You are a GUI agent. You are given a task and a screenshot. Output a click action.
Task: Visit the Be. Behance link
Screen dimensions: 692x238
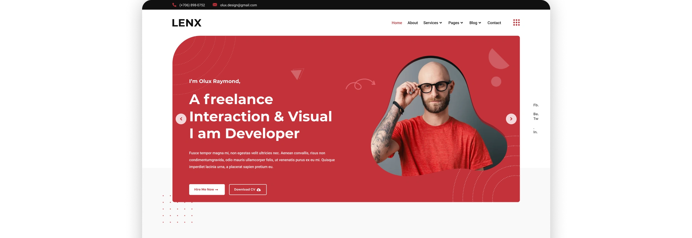tap(536, 114)
